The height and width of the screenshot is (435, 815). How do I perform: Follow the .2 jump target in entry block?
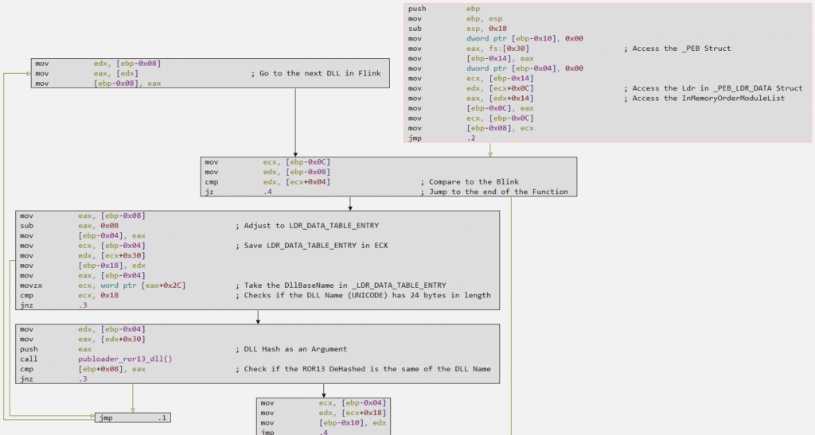[x=472, y=138]
